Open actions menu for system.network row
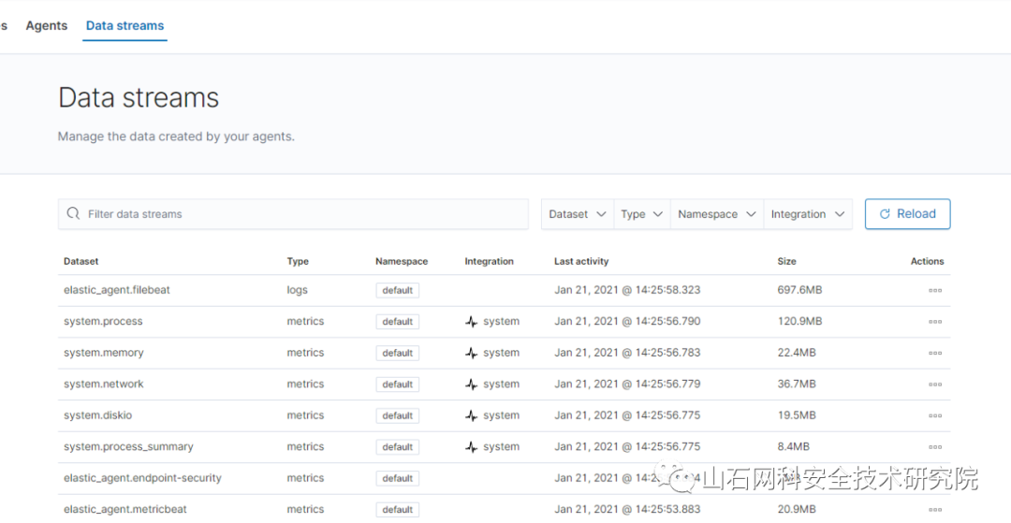The height and width of the screenshot is (523, 1011). point(934,385)
